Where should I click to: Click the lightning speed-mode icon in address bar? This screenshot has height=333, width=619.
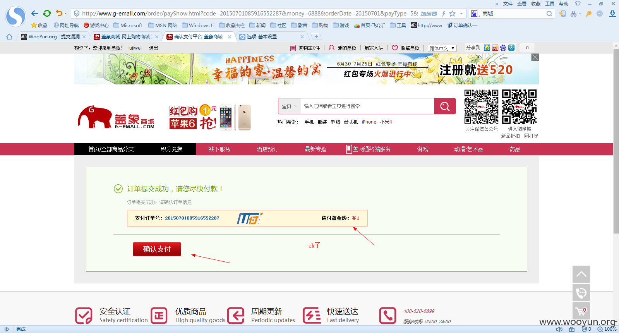[444, 14]
